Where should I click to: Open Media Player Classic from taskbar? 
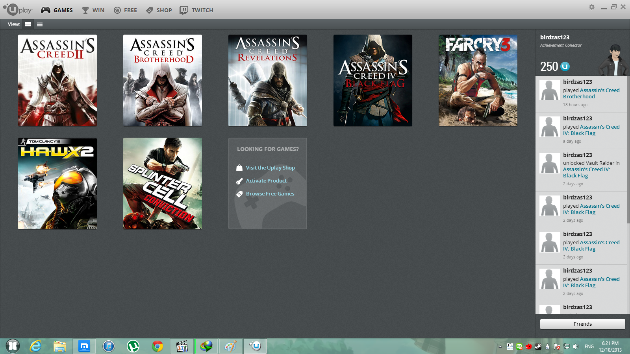point(182,346)
